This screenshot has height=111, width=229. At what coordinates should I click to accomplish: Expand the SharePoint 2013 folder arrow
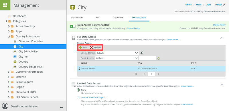coord(9,92)
